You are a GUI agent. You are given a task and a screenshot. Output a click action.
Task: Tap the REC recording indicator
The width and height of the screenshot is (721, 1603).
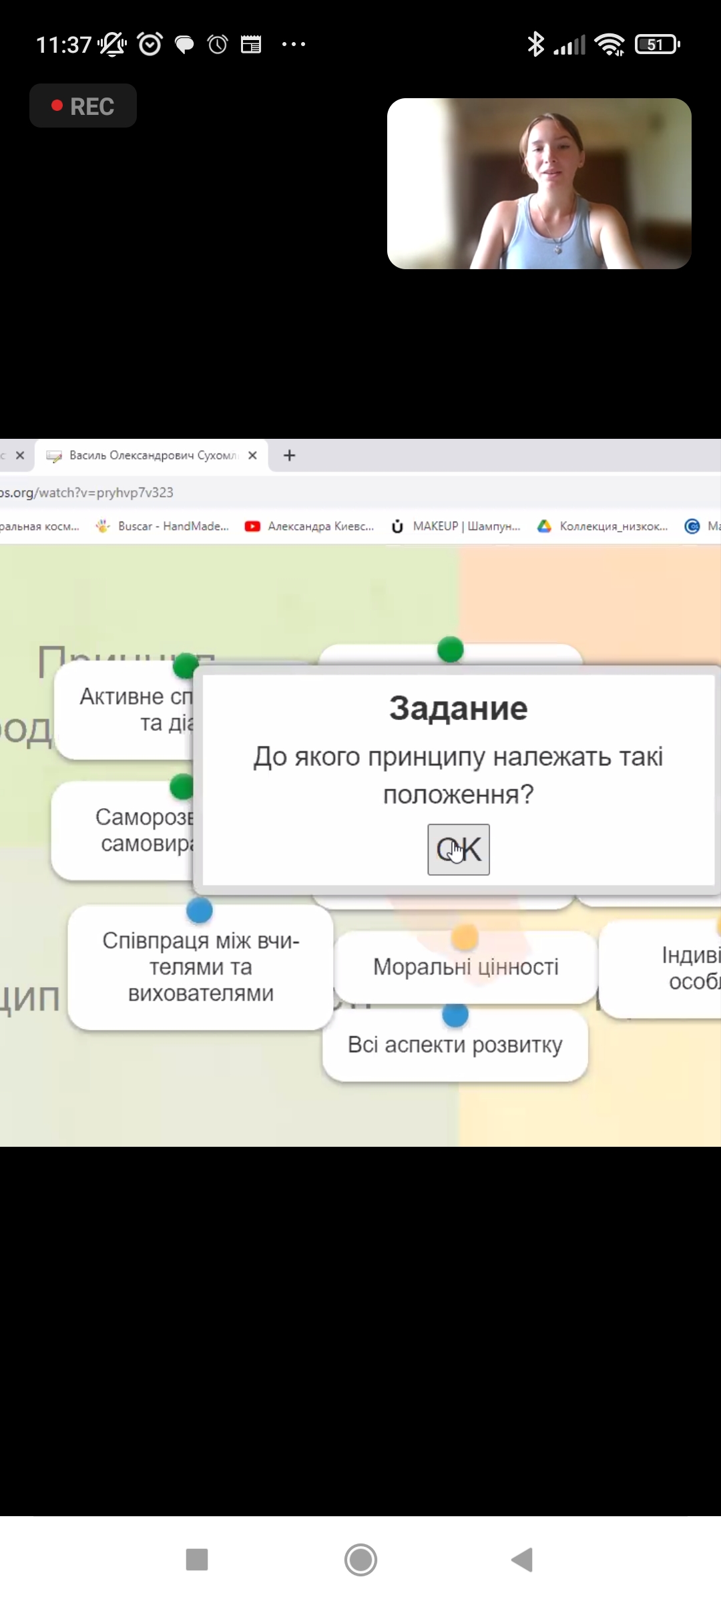click(83, 106)
